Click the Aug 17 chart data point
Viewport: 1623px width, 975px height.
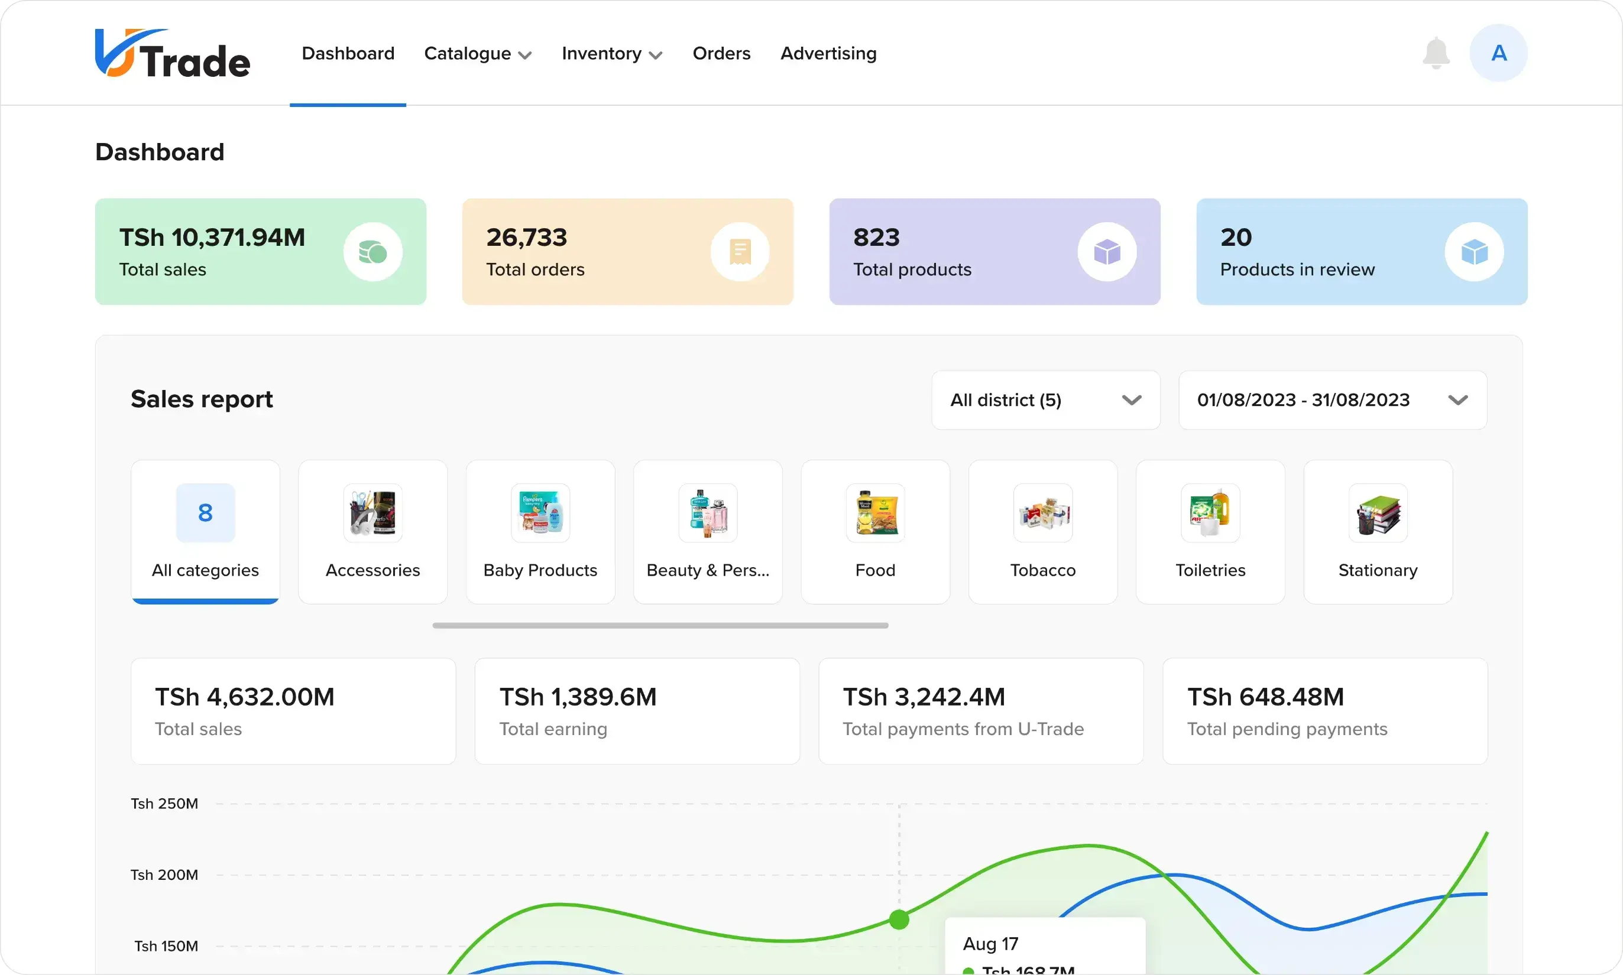[x=900, y=920]
